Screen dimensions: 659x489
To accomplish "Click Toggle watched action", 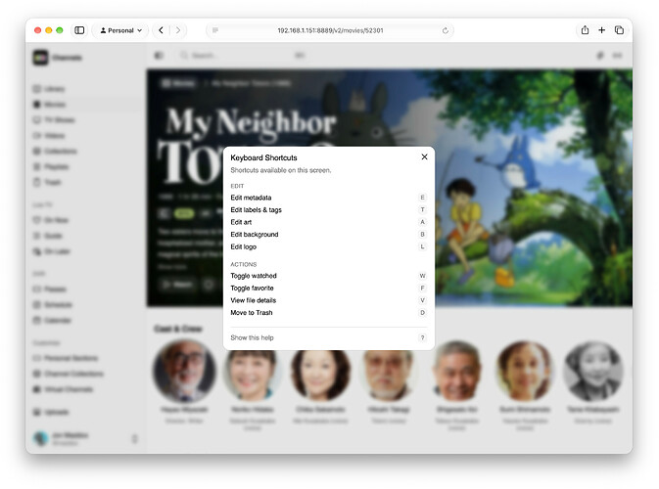I will (328, 276).
